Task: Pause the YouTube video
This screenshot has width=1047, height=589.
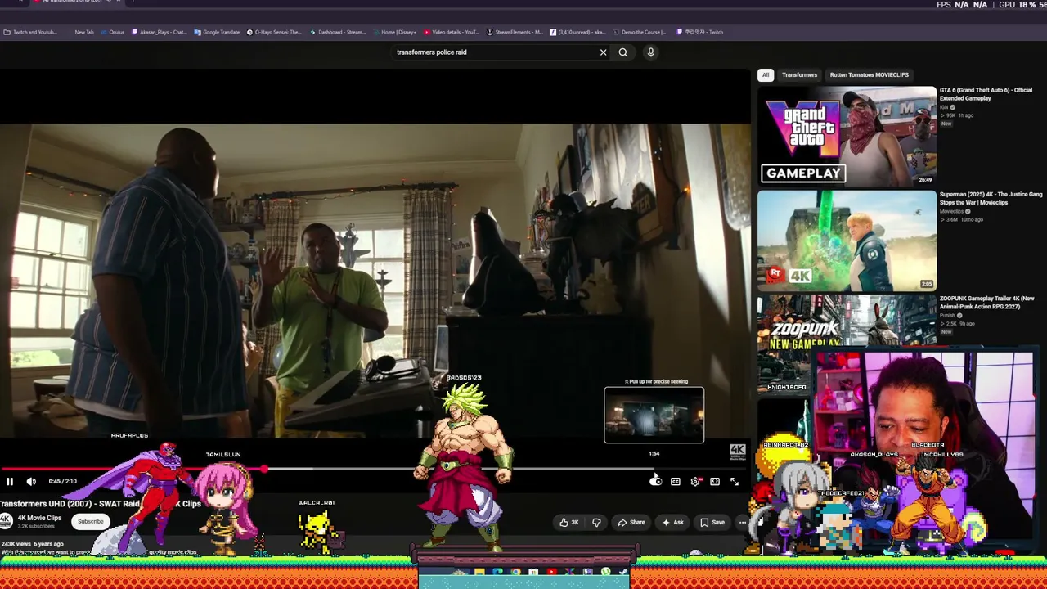Action: tap(10, 482)
